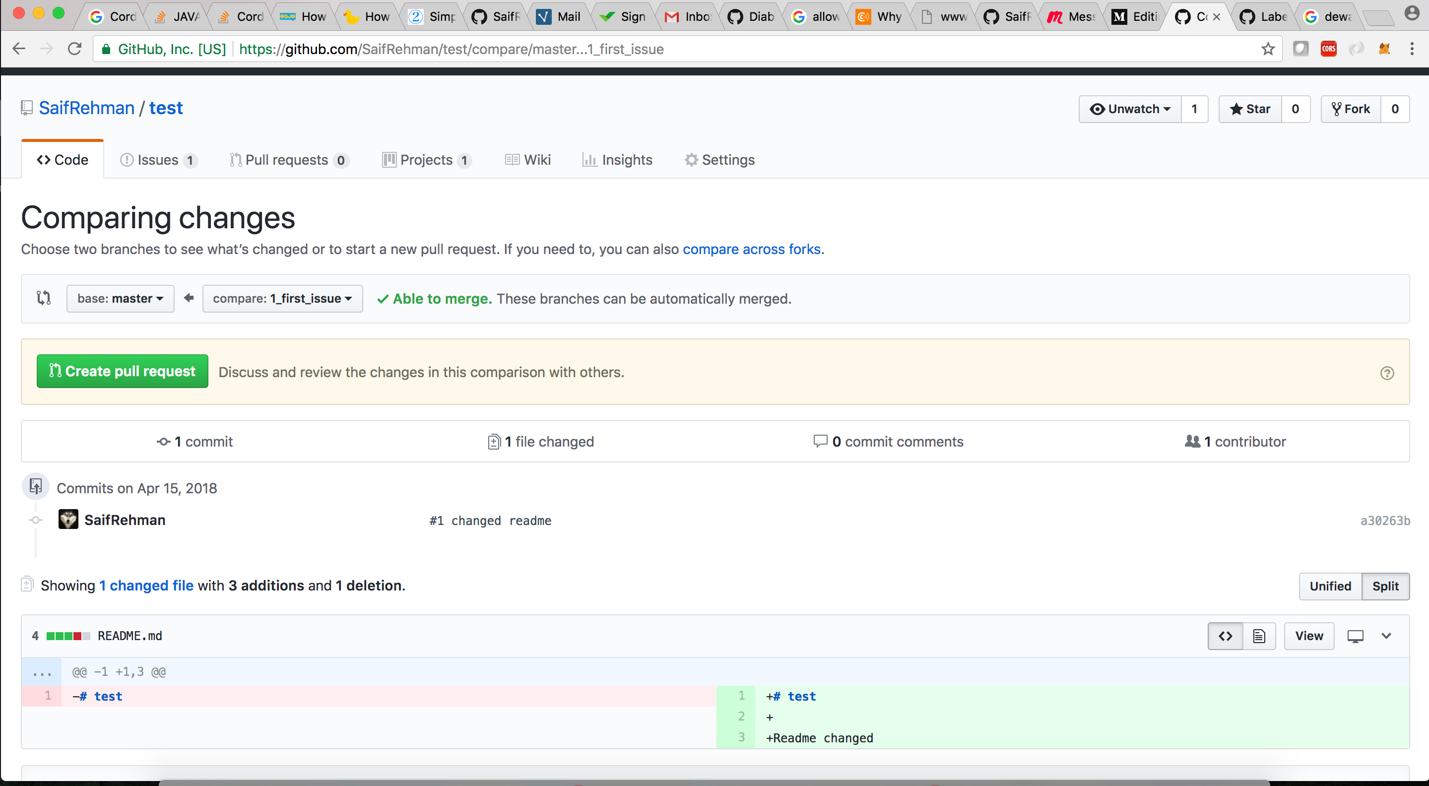The image size is (1429, 786).
Task: Switch to rich diff view icon
Action: (x=1259, y=636)
